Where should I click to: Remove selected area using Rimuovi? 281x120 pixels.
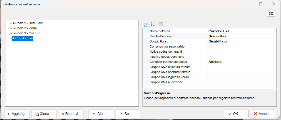coord(71,114)
